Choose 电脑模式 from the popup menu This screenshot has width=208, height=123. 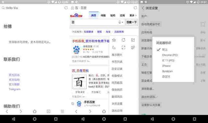117,76
